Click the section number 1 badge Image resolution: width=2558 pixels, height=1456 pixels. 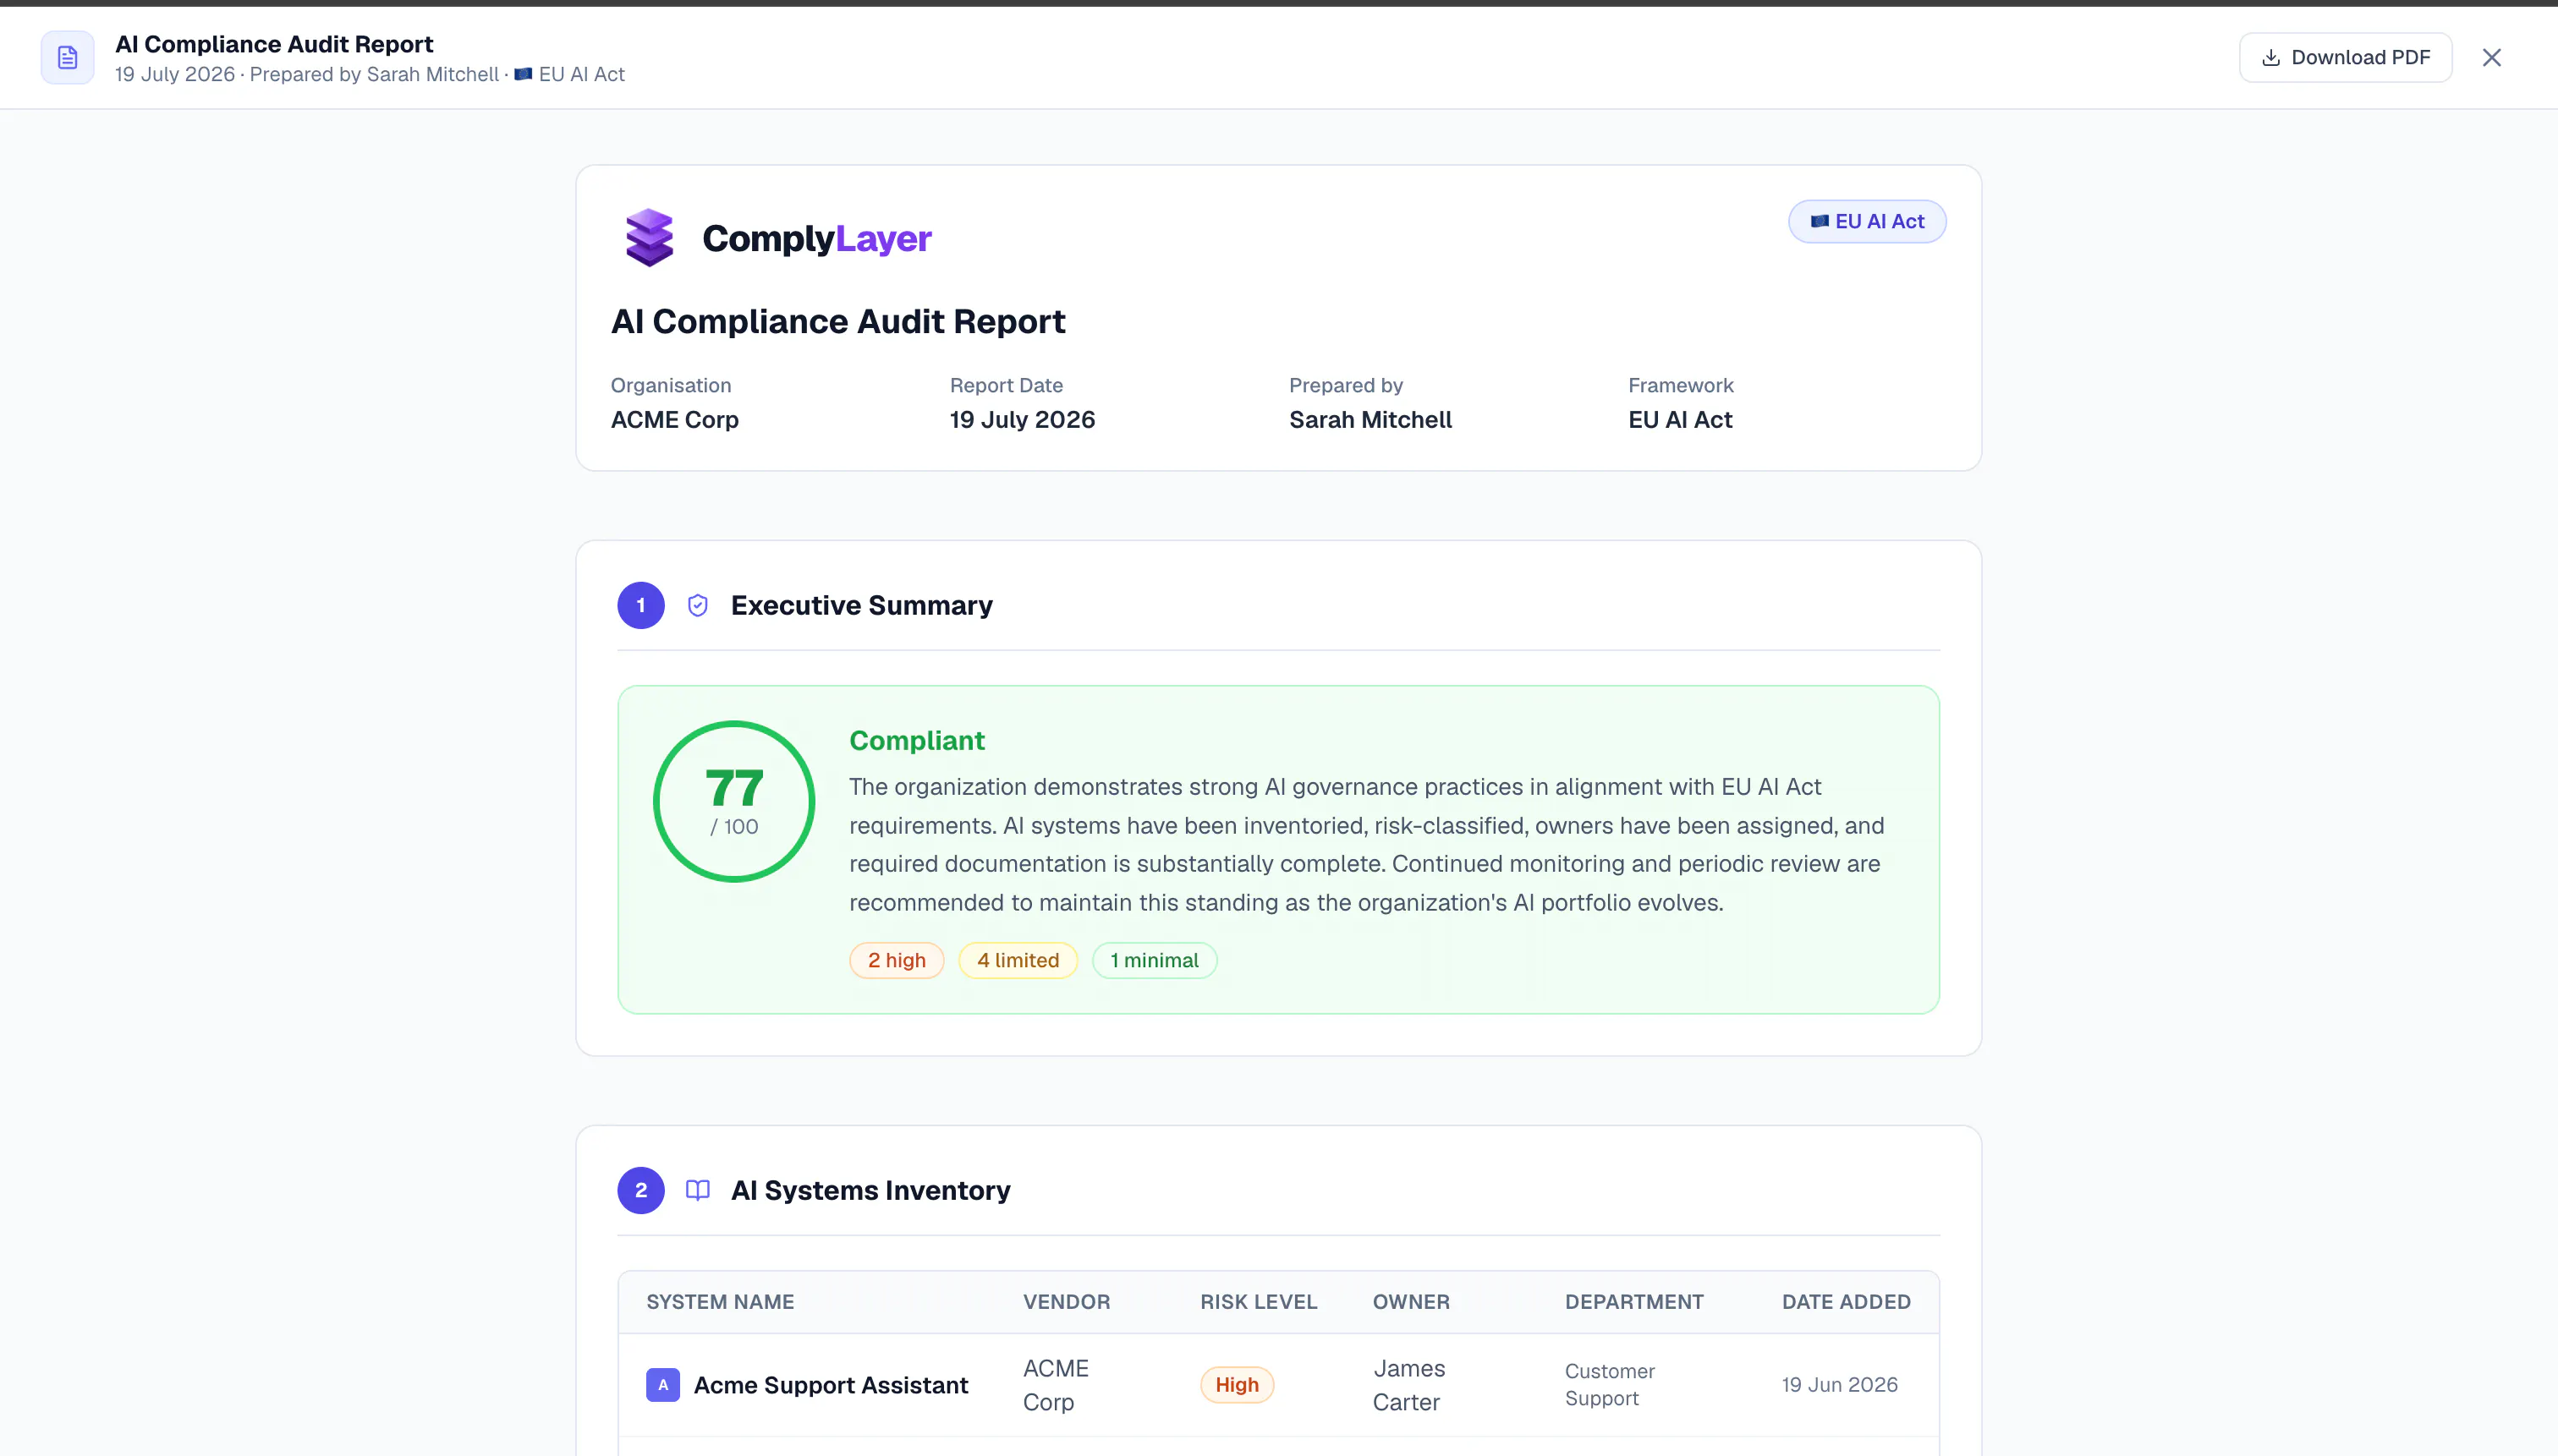click(x=641, y=605)
